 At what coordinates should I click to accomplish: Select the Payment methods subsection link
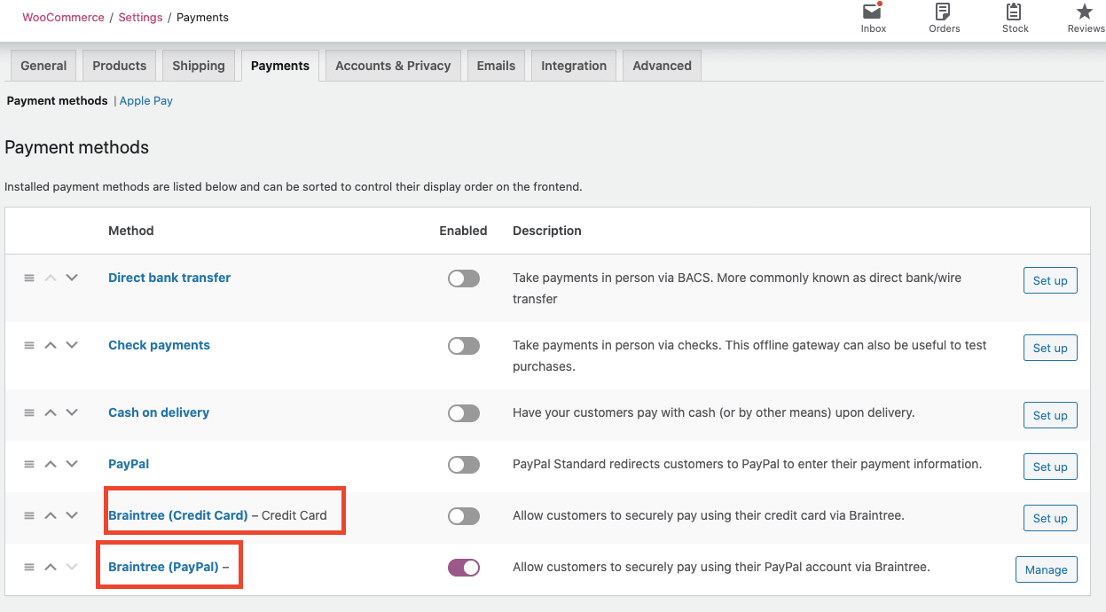58,101
